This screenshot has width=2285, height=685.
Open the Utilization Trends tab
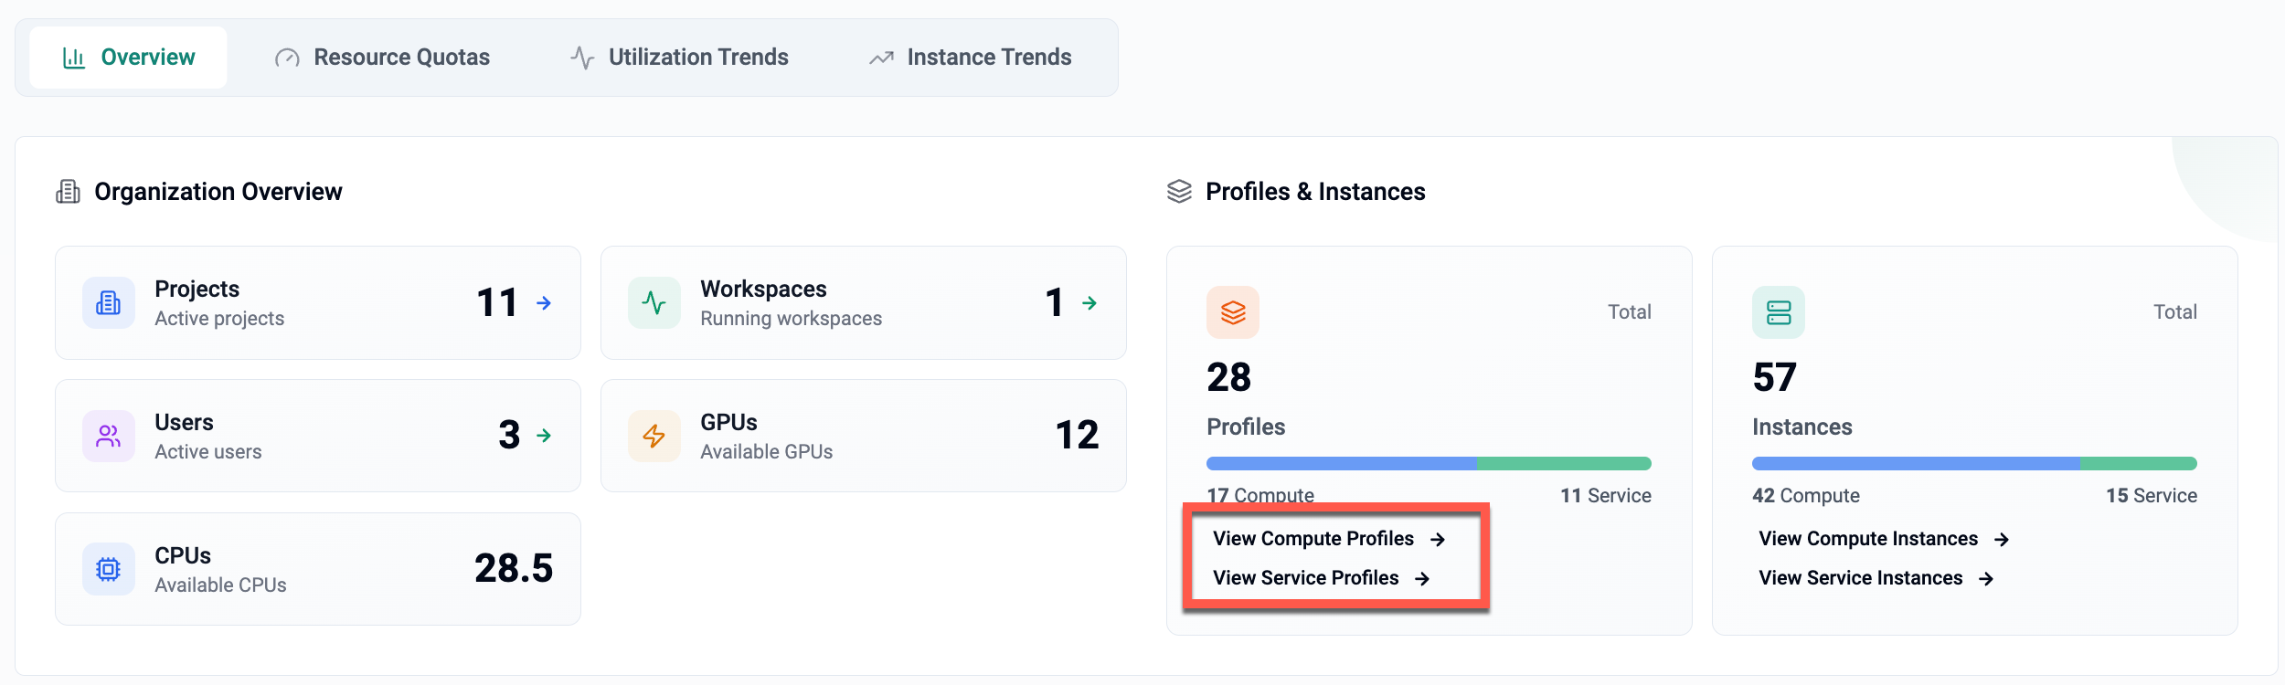(x=679, y=58)
